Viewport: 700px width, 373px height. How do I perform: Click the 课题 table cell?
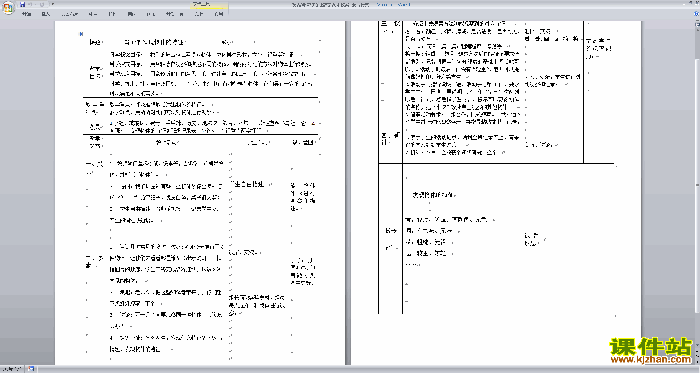point(95,42)
